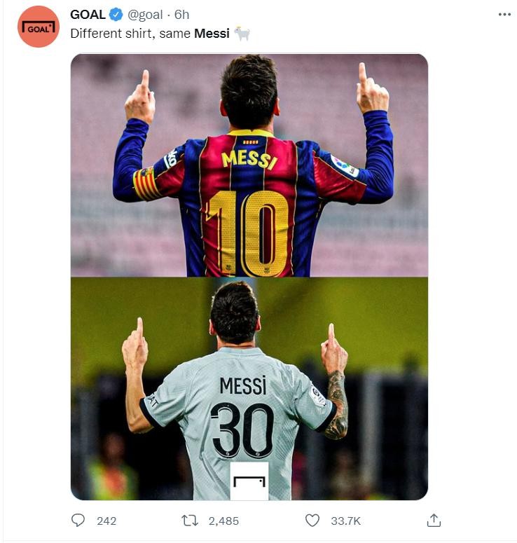View the 2,485 retweets count

[223, 521]
